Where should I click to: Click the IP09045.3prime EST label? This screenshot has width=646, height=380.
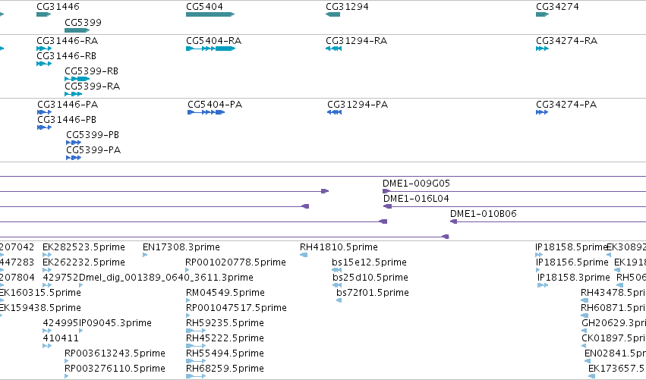(x=115, y=323)
